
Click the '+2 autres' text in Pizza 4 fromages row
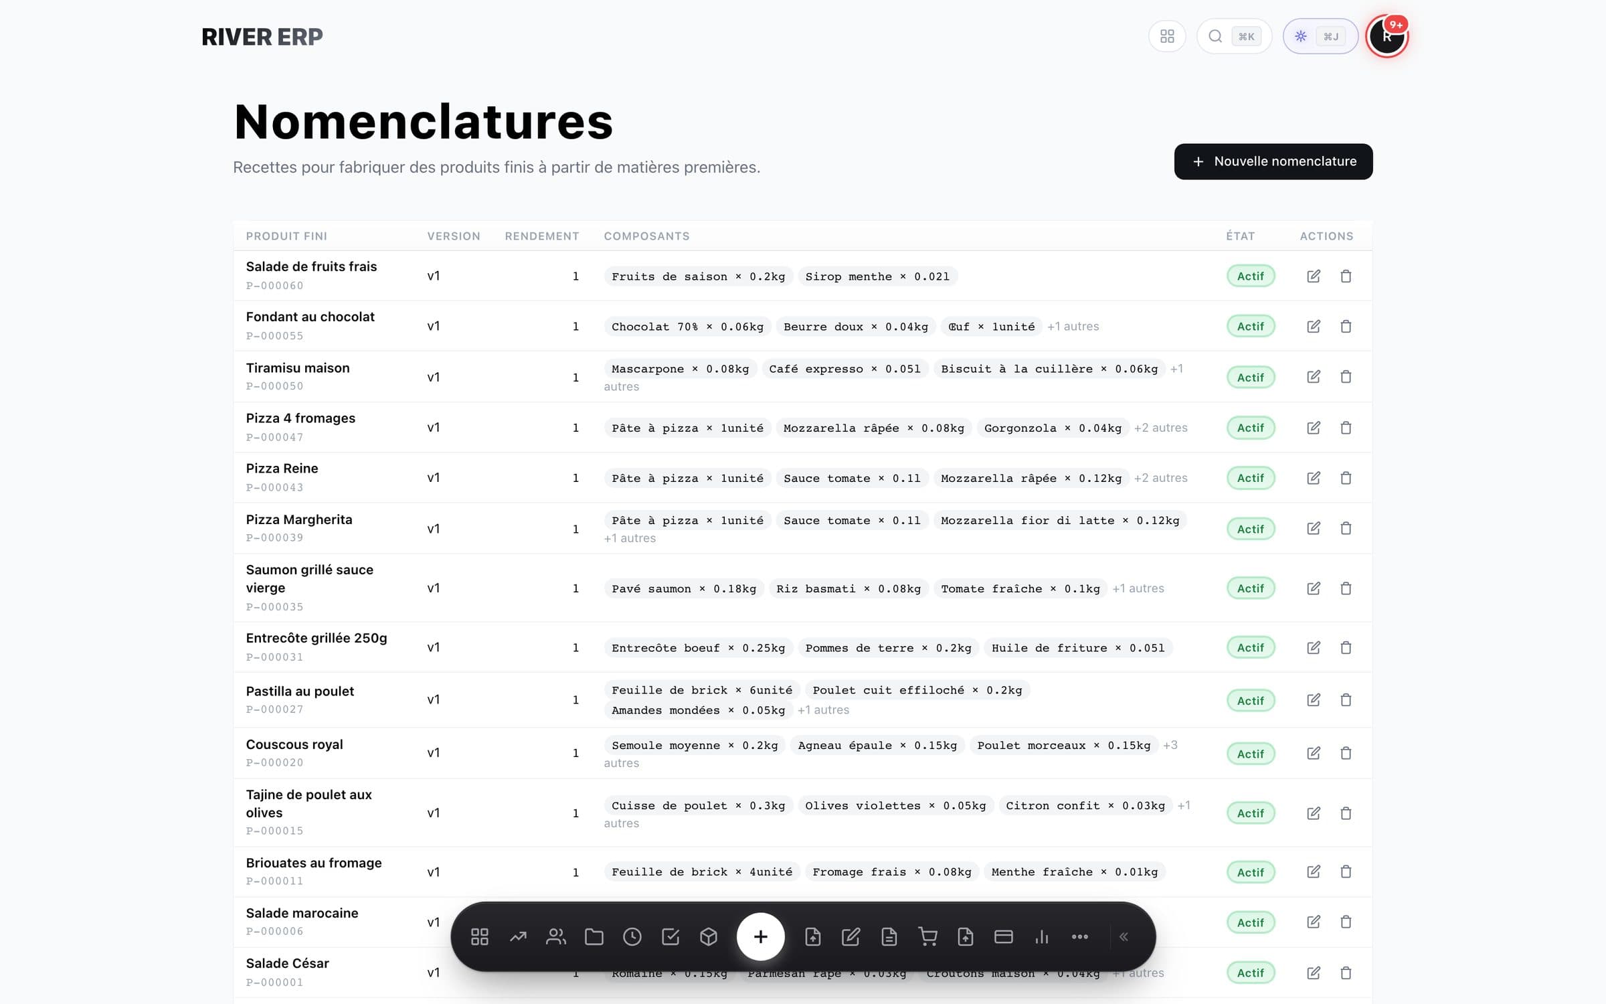(x=1160, y=428)
